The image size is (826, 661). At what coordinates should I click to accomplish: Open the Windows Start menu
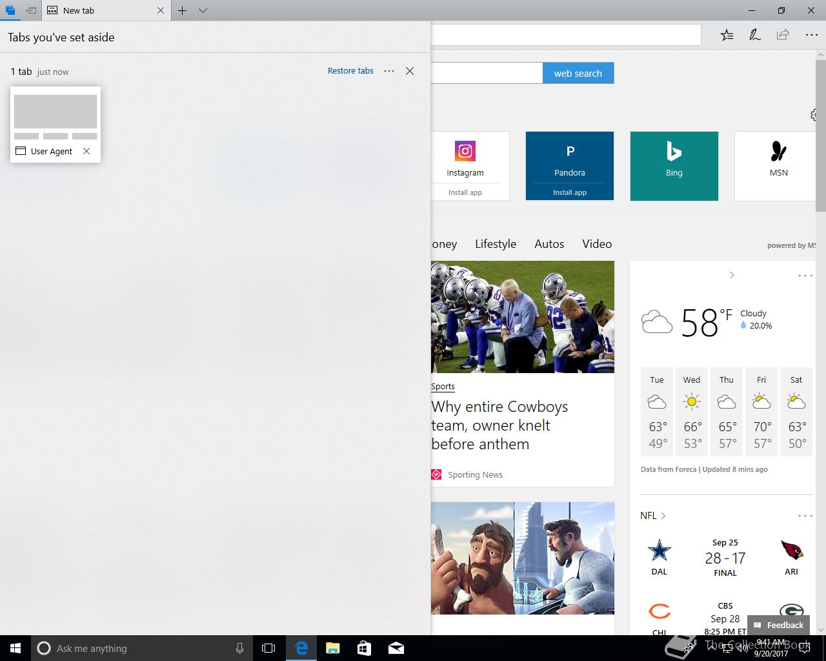click(15, 648)
